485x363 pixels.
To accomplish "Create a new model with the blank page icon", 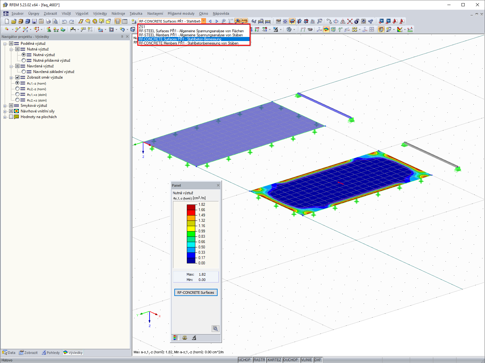I will click(x=7, y=21).
